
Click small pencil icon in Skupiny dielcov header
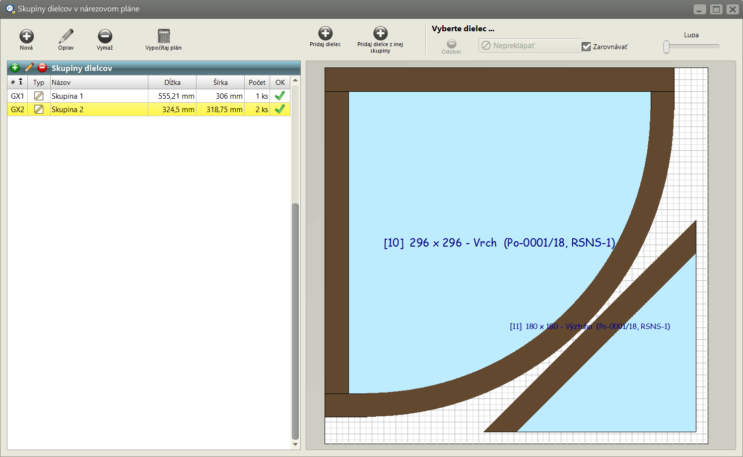coord(29,68)
